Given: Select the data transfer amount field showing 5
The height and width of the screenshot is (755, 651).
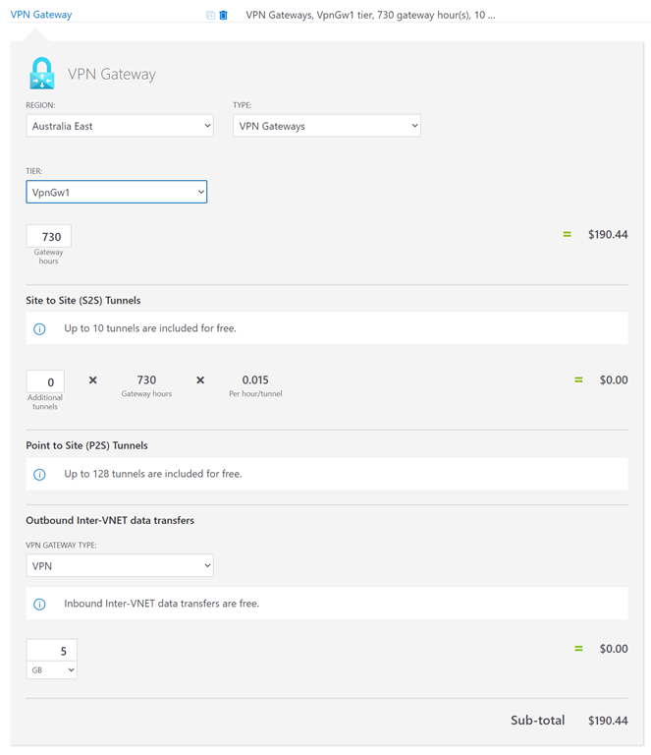Looking at the screenshot, I should 51,650.
